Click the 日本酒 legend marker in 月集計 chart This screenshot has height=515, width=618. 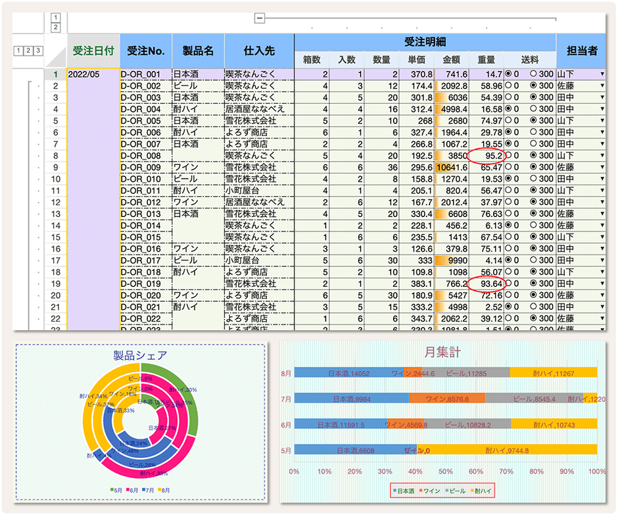pyautogui.click(x=394, y=491)
